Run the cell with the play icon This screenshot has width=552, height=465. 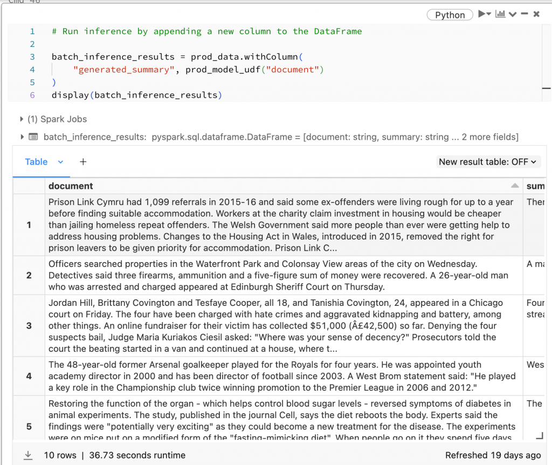click(481, 14)
